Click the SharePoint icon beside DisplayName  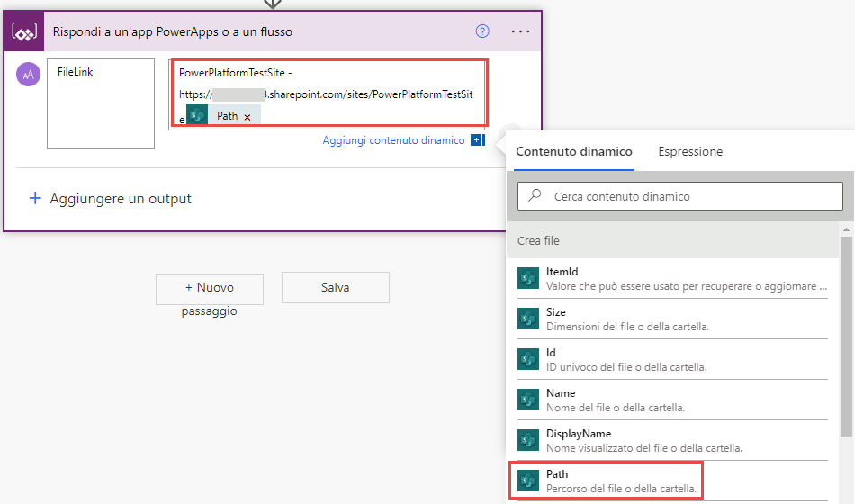coord(527,440)
